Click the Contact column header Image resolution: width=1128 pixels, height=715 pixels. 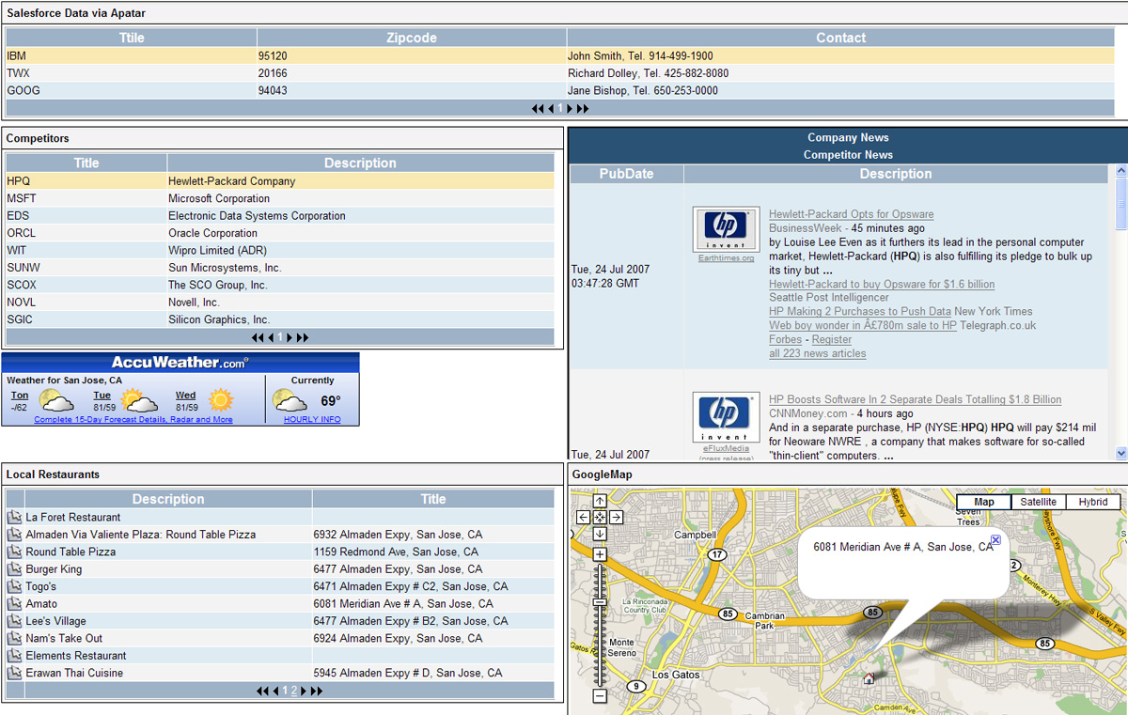pos(840,38)
